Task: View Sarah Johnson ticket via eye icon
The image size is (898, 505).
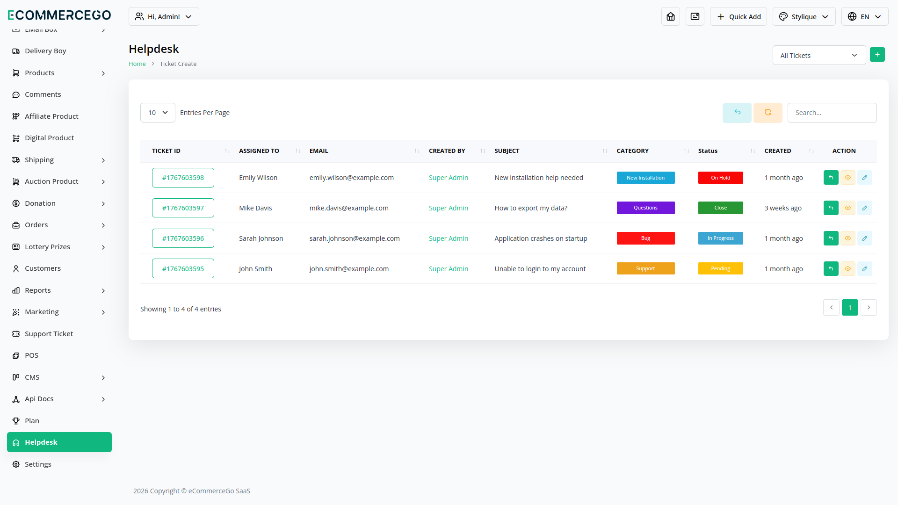Action: (847, 238)
